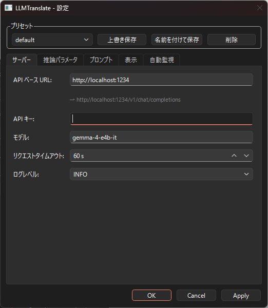This screenshot has height=308, width=268.
Task: Close the LLMTranslate settings window
Action: 260,8
